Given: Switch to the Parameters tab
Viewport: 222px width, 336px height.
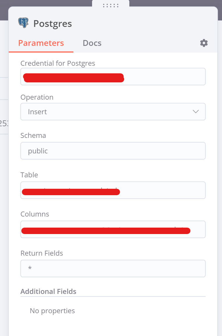Looking at the screenshot, I should pos(41,43).
